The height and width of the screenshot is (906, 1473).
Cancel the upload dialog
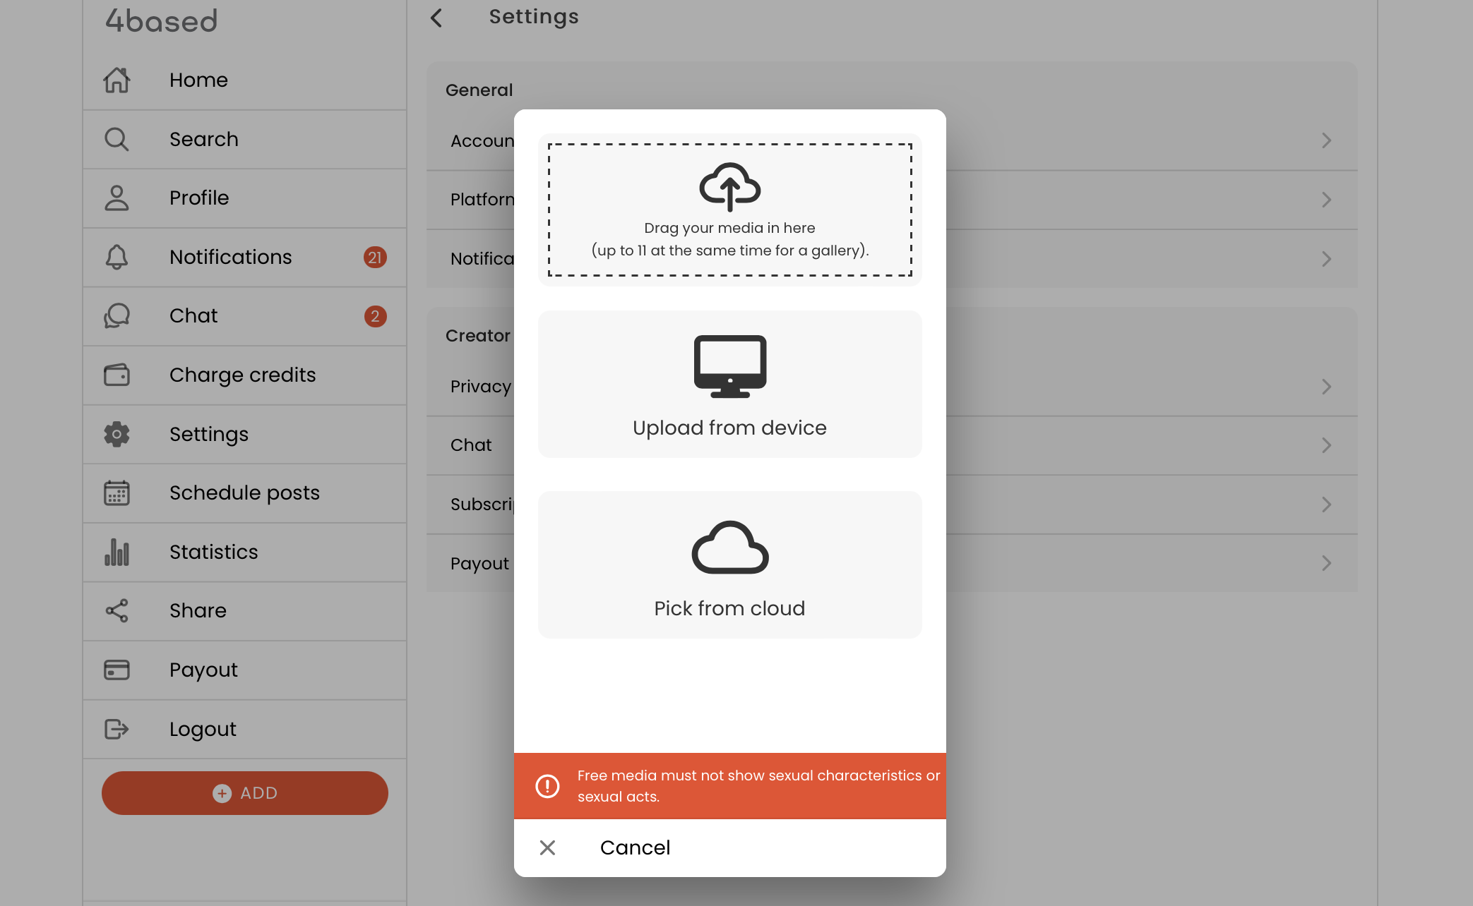[x=634, y=847]
